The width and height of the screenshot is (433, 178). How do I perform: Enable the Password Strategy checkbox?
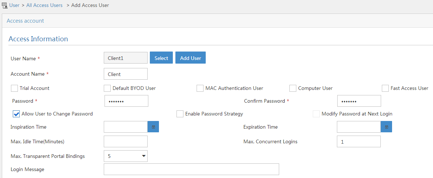pyautogui.click(x=180, y=114)
